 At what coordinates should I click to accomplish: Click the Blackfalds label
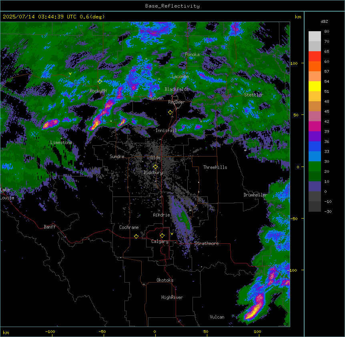pyautogui.click(x=177, y=89)
